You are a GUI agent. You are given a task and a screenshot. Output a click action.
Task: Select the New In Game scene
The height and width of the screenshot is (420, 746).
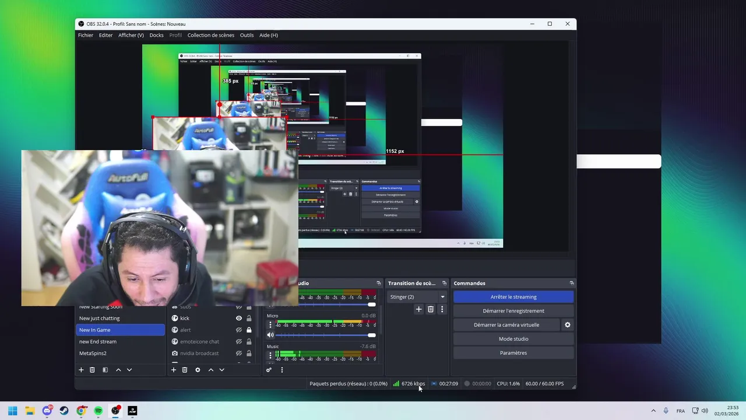tap(120, 330)
